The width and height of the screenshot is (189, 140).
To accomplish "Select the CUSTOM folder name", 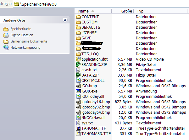I will 89,22.
